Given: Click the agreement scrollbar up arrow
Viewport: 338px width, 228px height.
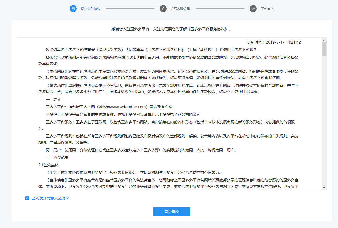Looking at the screenshot, I should (324, 40).
